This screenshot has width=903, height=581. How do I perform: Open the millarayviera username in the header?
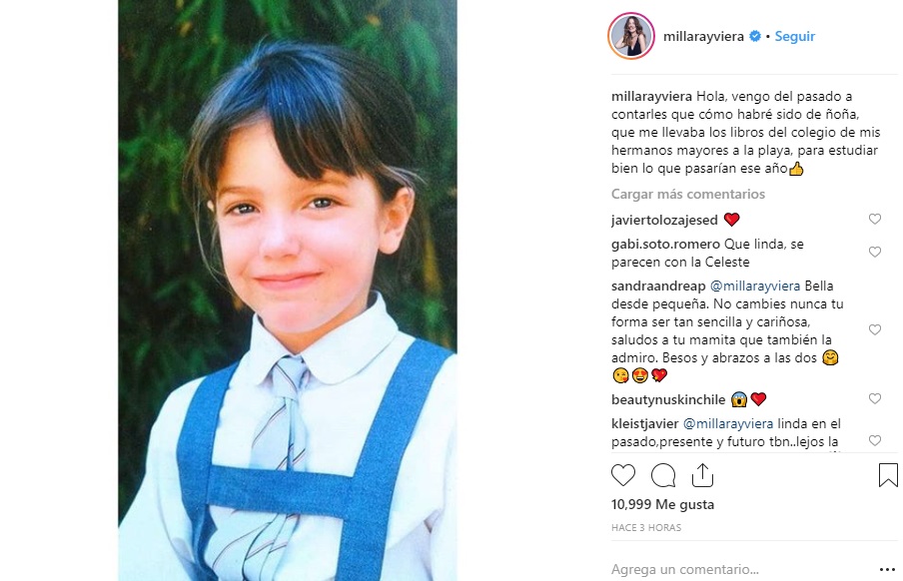click(x=705, y=36)
